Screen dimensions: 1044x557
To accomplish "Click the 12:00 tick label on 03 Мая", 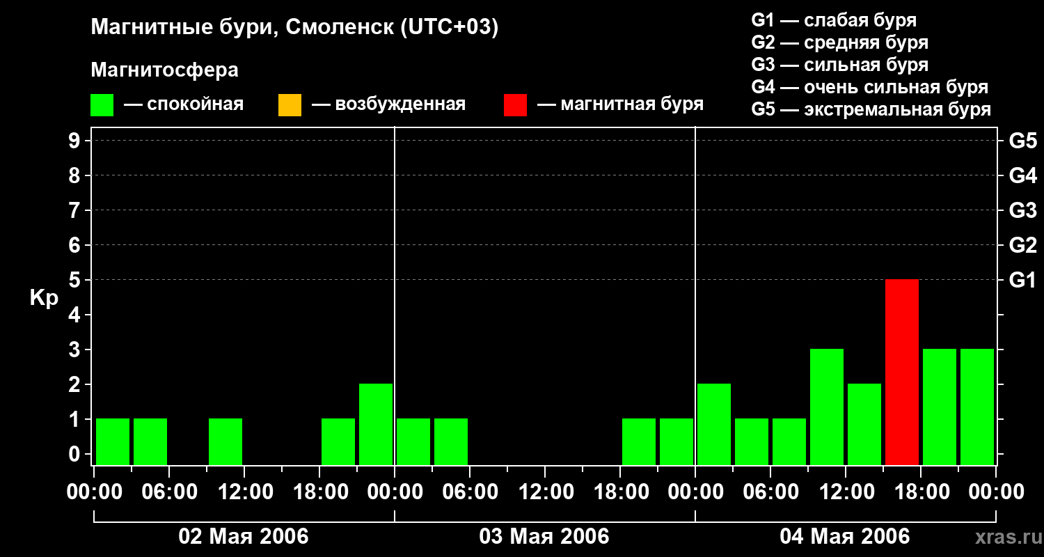I will click(545, 492).
